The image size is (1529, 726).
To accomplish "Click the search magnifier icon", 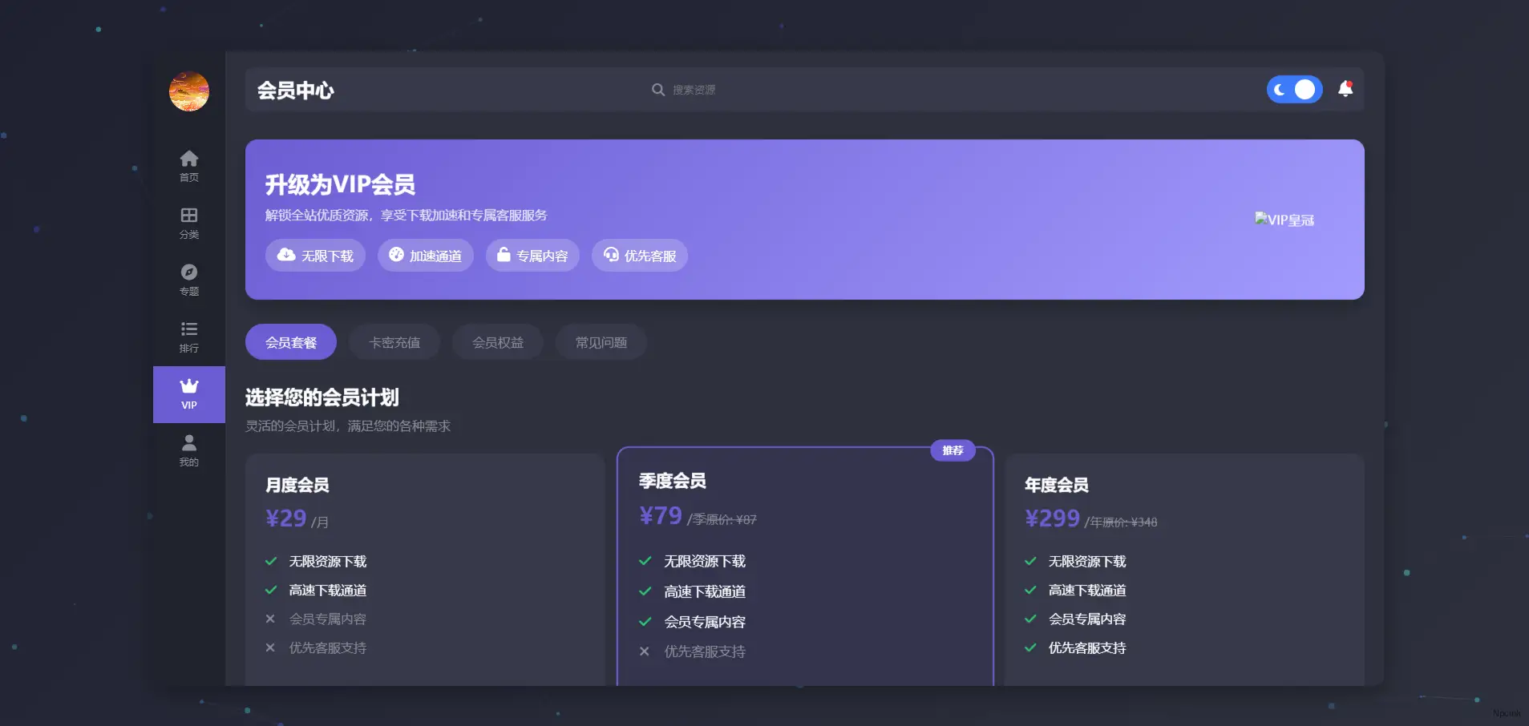I will pyautogui.click(x=657, y=89).
